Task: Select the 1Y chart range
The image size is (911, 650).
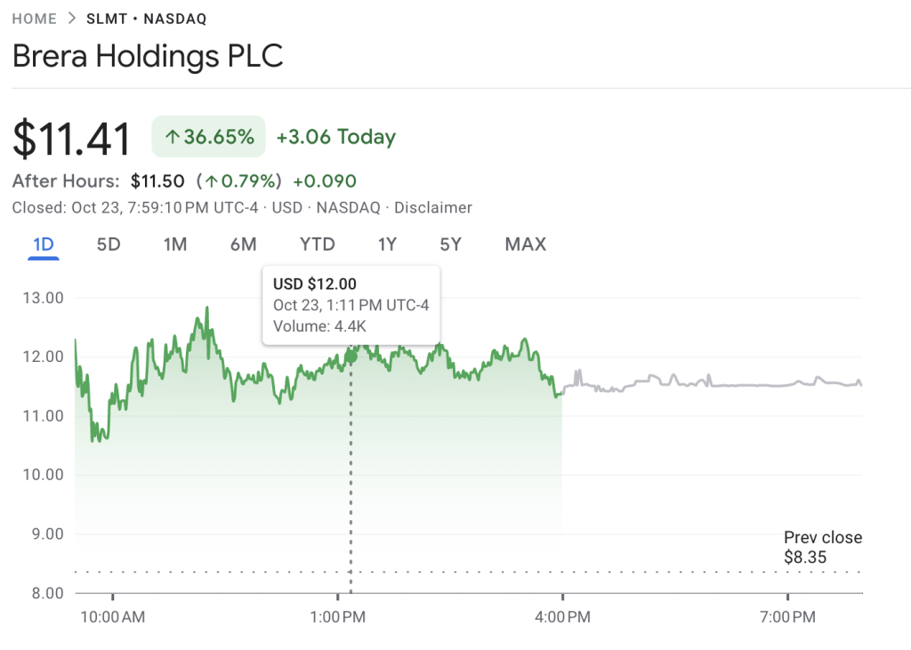Action: click(387, 245)
